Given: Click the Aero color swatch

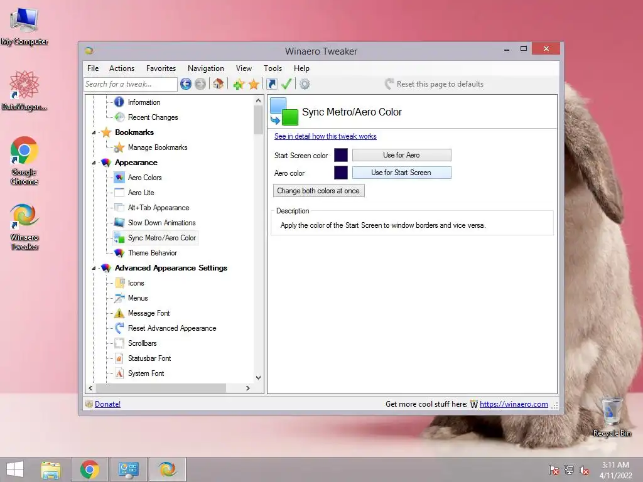Looking at the screenshot, I should pyautogui.click(x=341, y=173).
